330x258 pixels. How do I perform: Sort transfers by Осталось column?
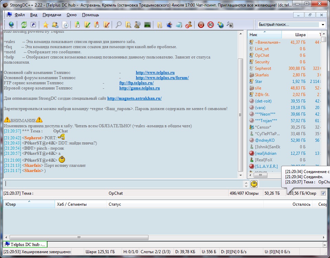tap(288, 204)
